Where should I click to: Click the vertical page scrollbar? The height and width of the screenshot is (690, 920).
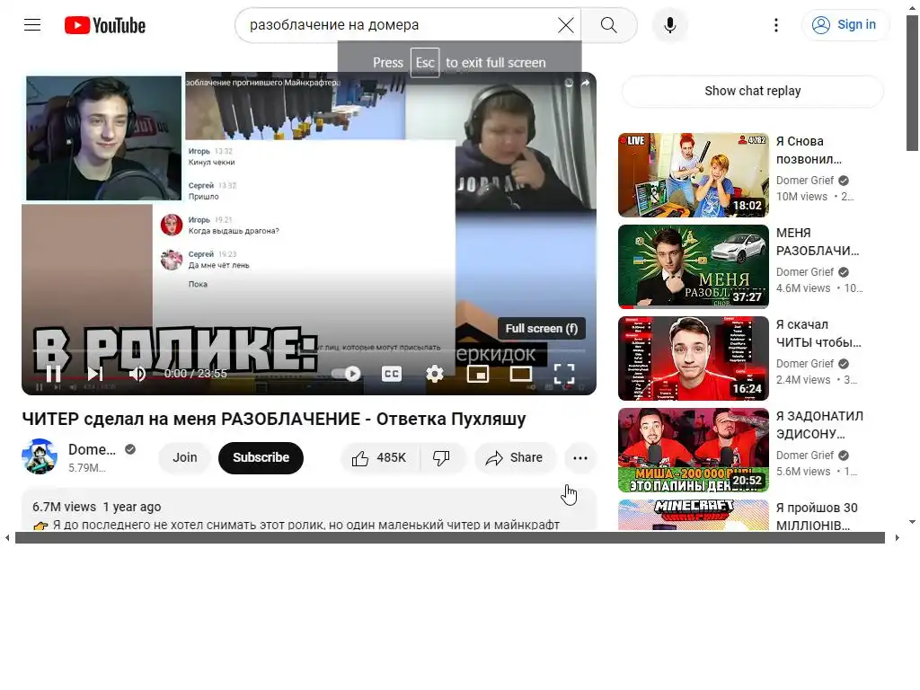912,82
